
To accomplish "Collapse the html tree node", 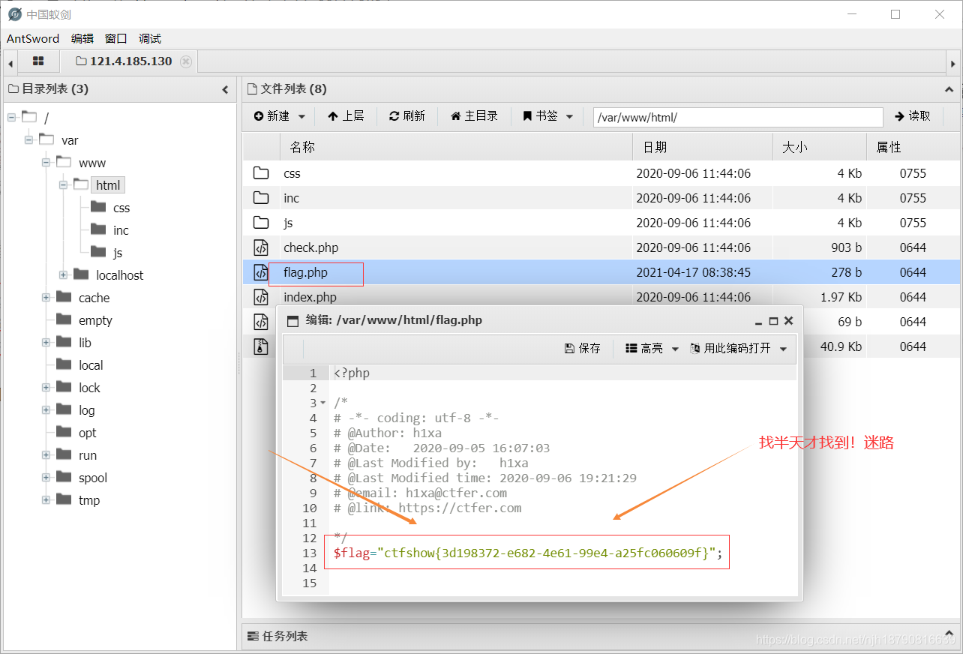I will point(63,185).
